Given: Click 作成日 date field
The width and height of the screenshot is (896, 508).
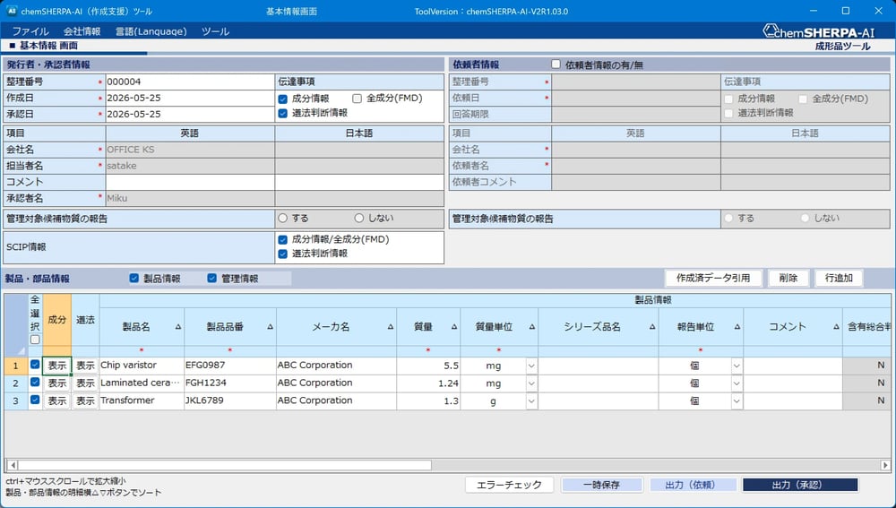Looking at the screenshot, I should pyautogui.click(x=190, y=98).
